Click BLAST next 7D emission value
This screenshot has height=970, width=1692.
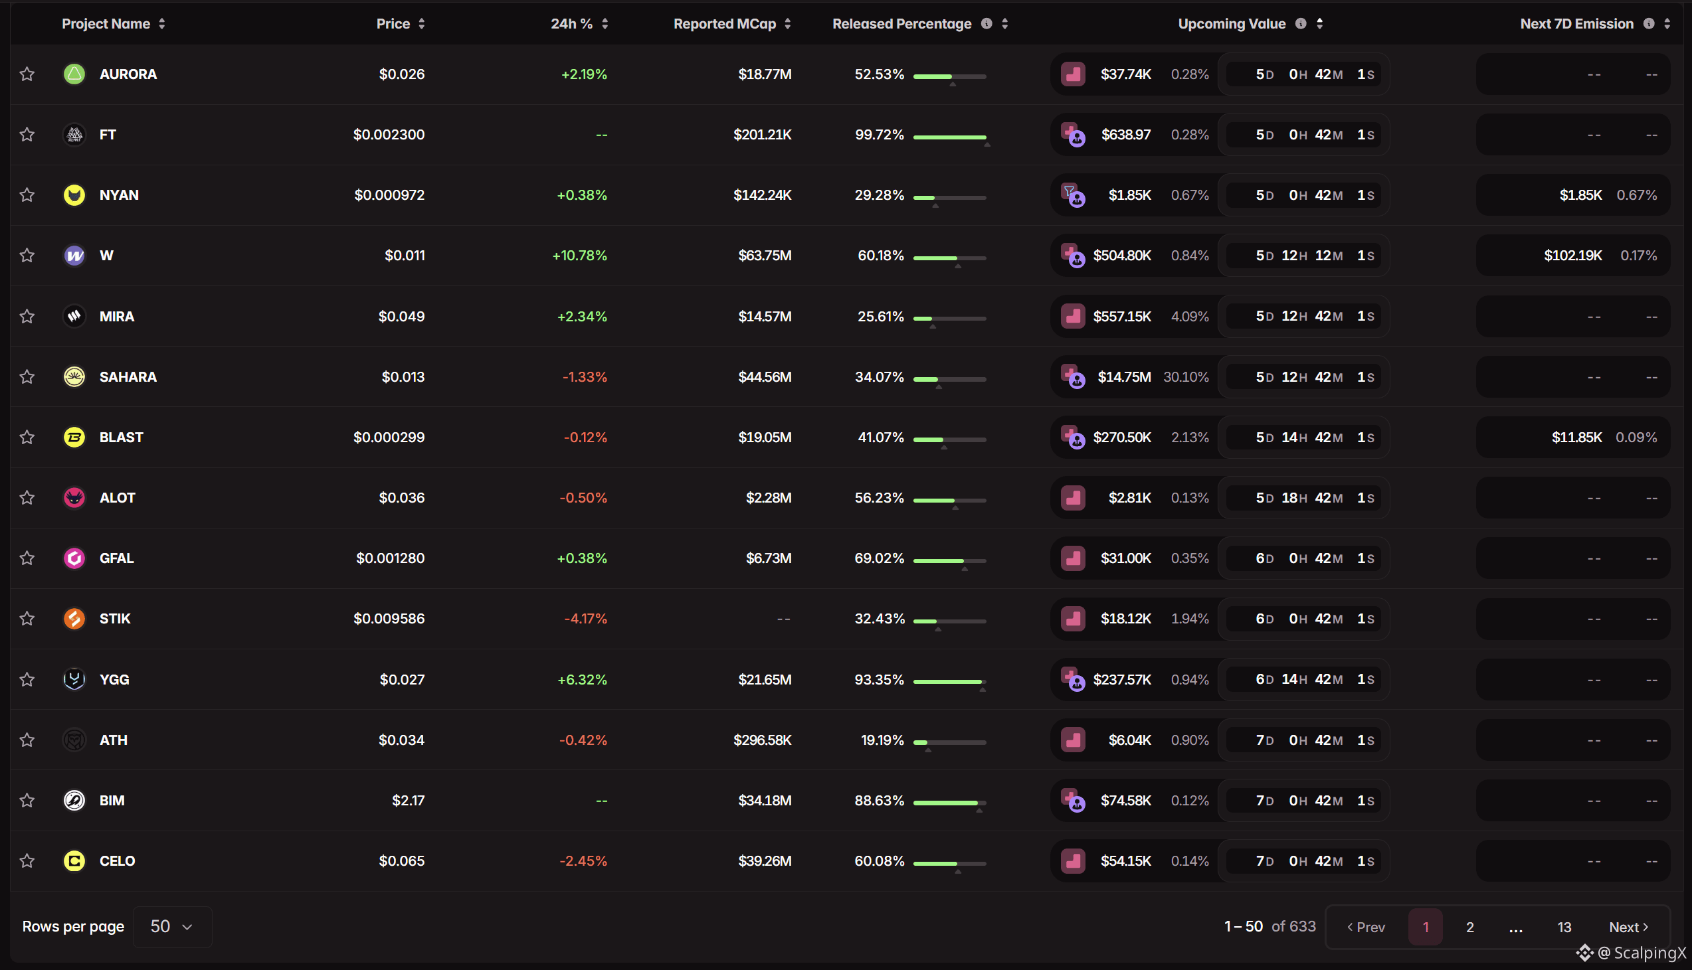(x=1576, y=437)
